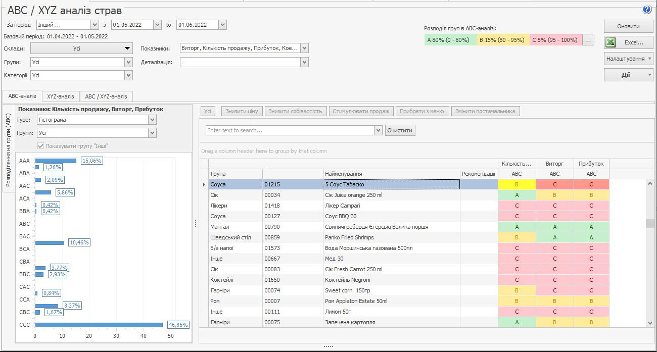Image resolution: width=657 pixels, height=352 pixels.
Task: Click the scroll down arrow of the table
Action: click(x=650, y=323)
